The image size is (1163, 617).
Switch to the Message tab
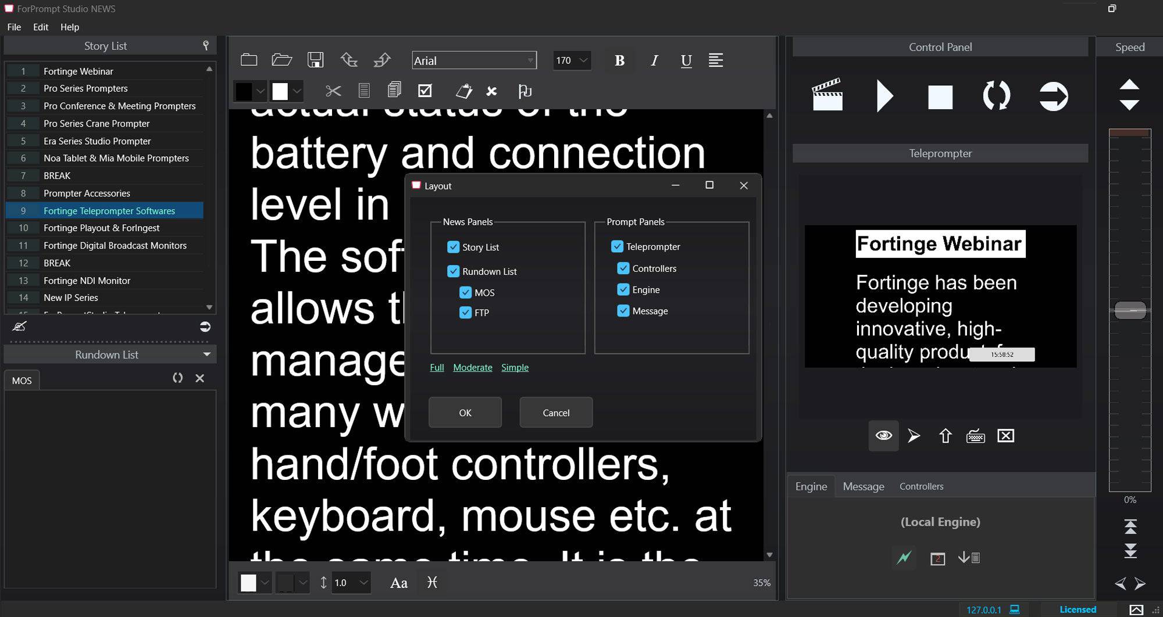click(863, 486)
